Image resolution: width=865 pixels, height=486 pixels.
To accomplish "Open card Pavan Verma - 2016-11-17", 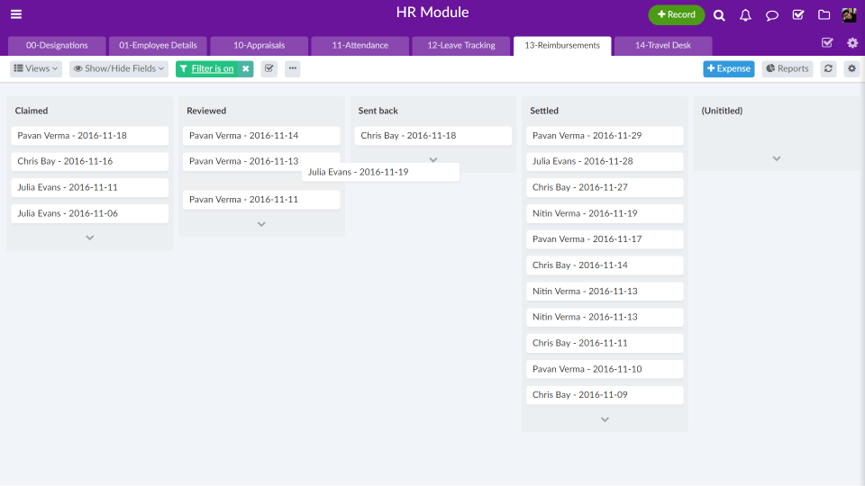I will click(x=605, y=239).
